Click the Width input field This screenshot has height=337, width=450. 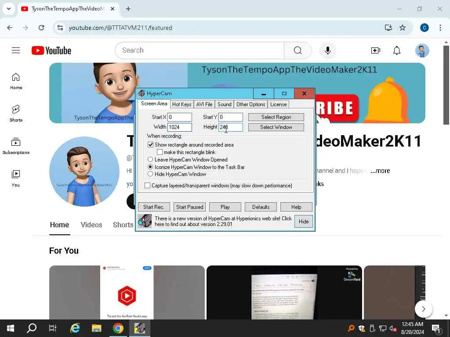pyautogui.click(x=180, y=127)
